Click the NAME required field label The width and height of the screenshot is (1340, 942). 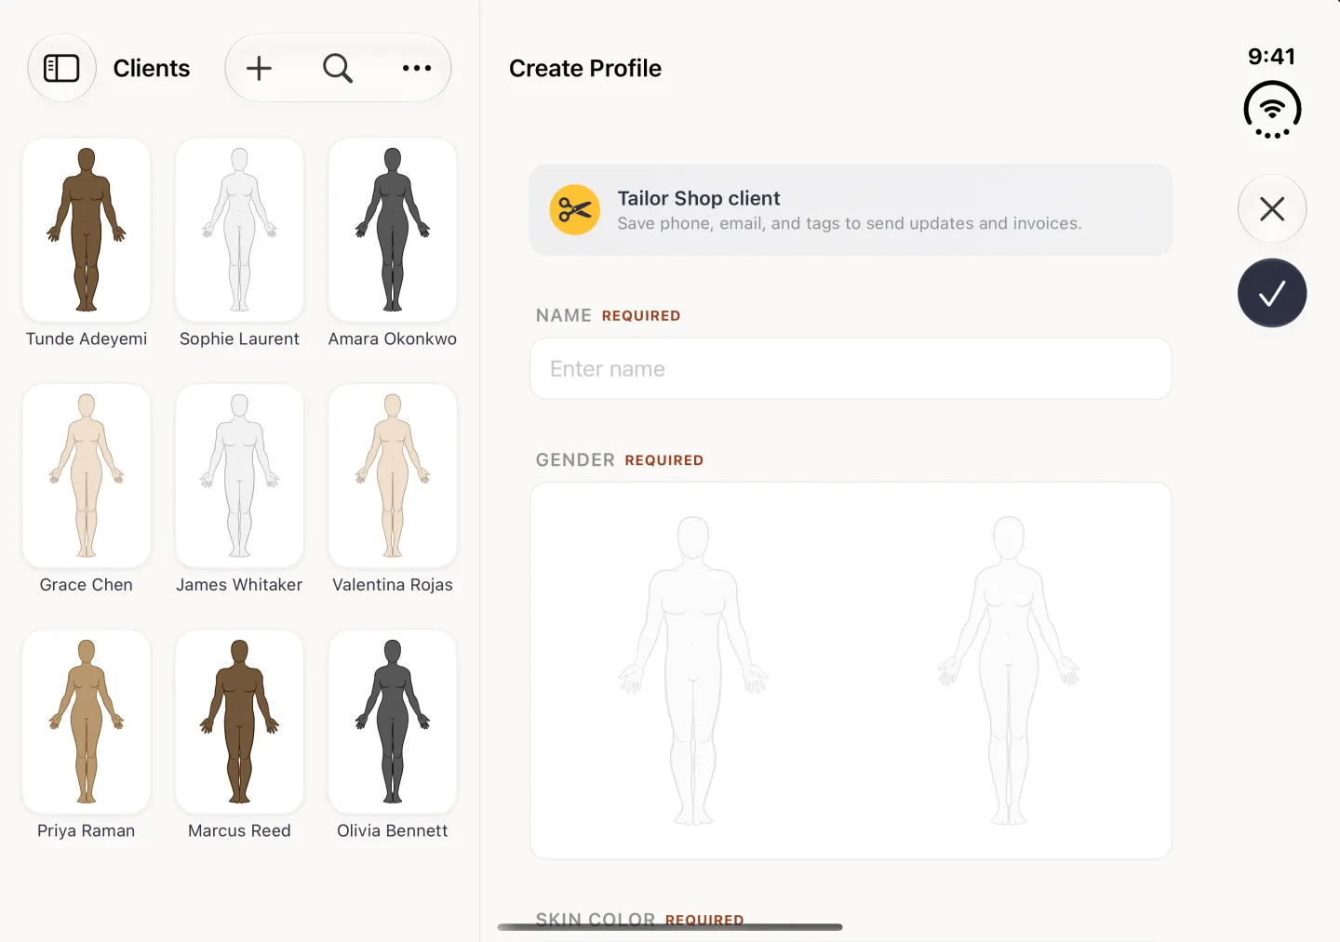click(608, 315)
